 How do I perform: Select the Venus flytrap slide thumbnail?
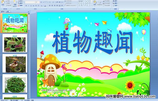pyautogui.click(x=15, y=43)
